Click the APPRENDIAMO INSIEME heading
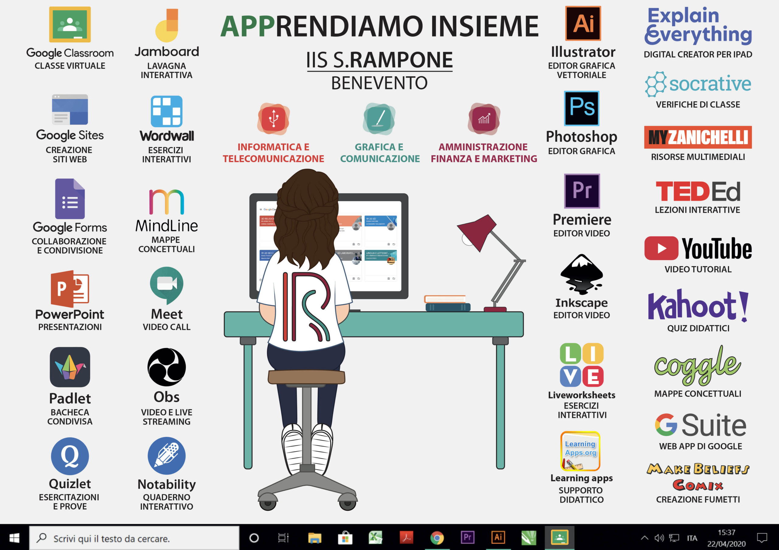The image size is (779, 550). (379, 26)
